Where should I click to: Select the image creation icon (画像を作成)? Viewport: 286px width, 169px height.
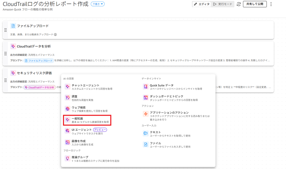click(x=67, y=142)
